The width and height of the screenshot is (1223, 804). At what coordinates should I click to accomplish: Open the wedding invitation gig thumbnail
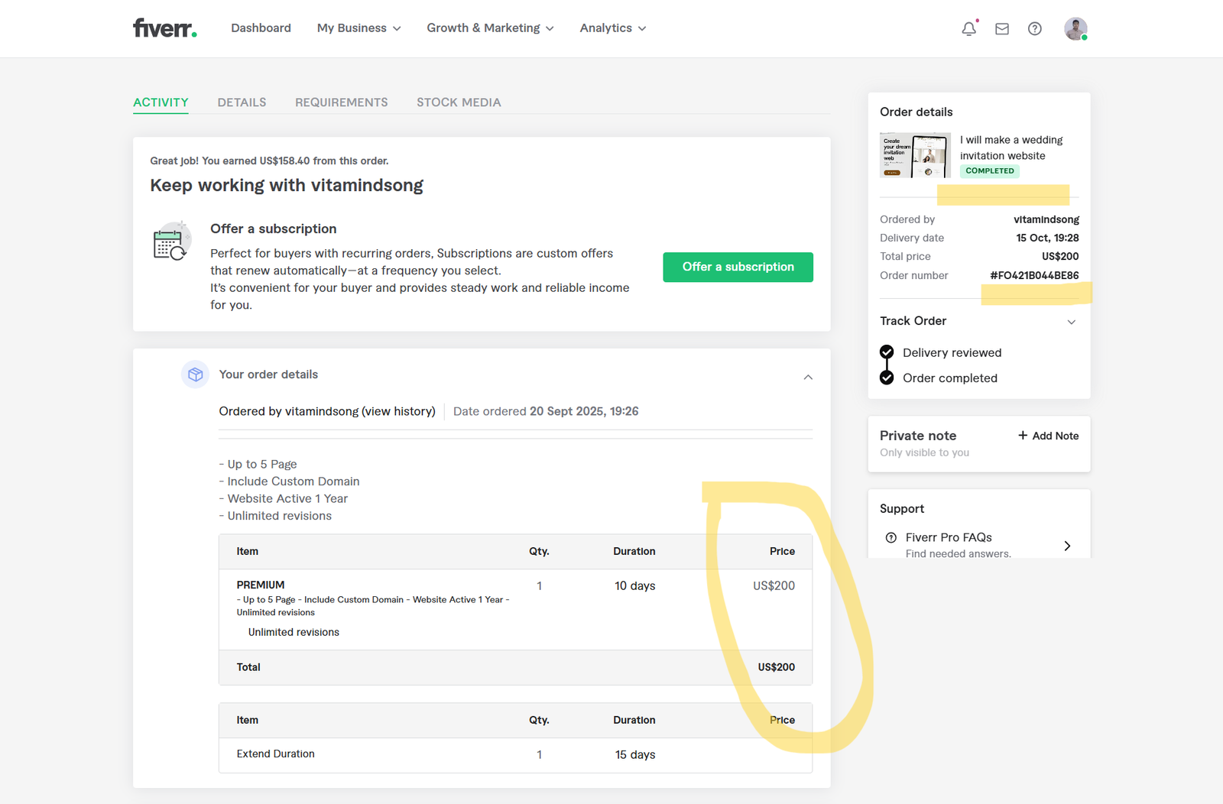(915, 155)
